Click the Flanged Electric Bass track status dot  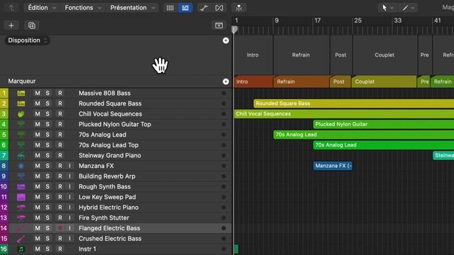click(x=223, y=228)
